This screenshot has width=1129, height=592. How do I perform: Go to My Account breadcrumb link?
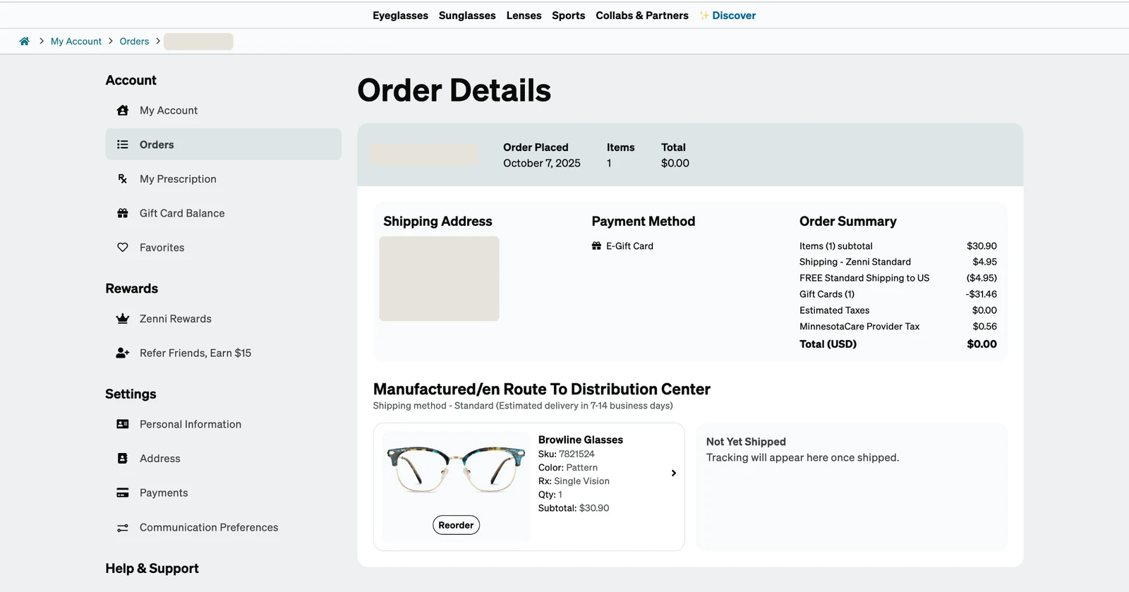(x=76, y=41)
